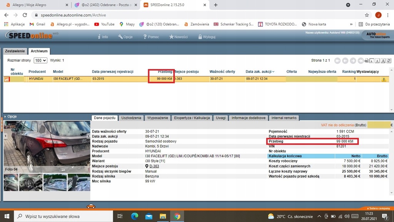Click the export list icon beside pagination
This screenshot has width=394, height=222.
point(366,61)
